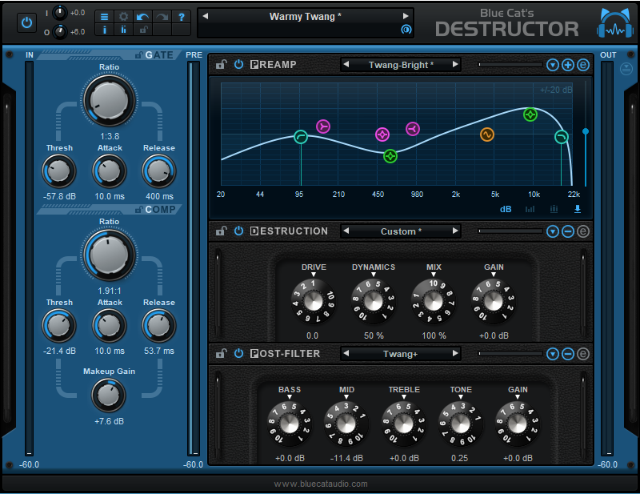This screenshot has width=640, height=494.
Task: Collapse DESTRUCTION with minus icon
Action: coord(568,231)
